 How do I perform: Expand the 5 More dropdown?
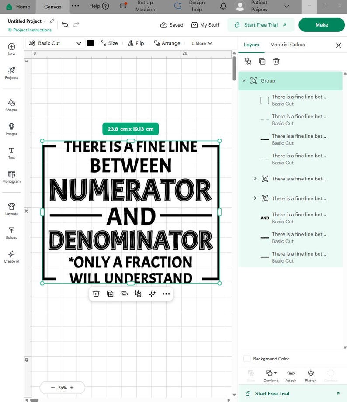pos(202,43)
